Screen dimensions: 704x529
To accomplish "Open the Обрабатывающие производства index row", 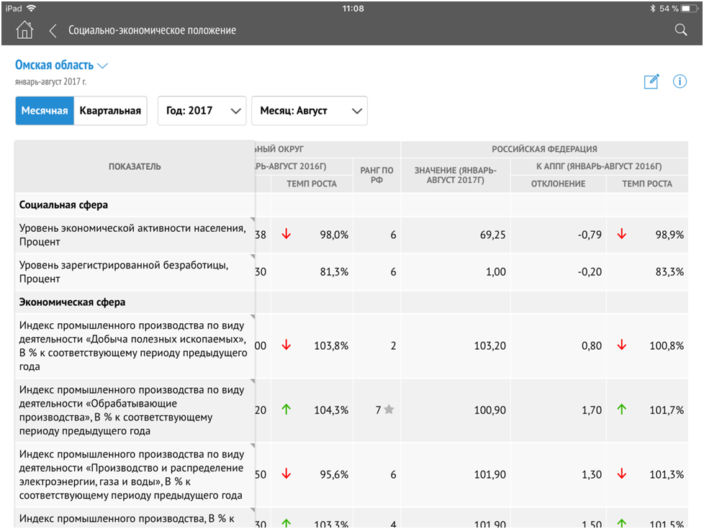I will pos(134,410).
